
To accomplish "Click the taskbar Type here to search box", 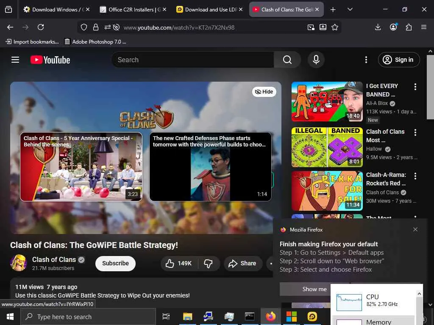I will coord(88,317).
